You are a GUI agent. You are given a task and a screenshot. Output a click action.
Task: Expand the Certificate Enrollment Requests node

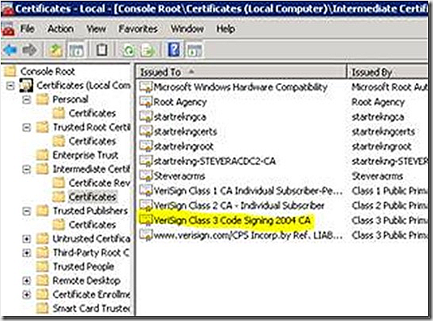click(27, 294)
